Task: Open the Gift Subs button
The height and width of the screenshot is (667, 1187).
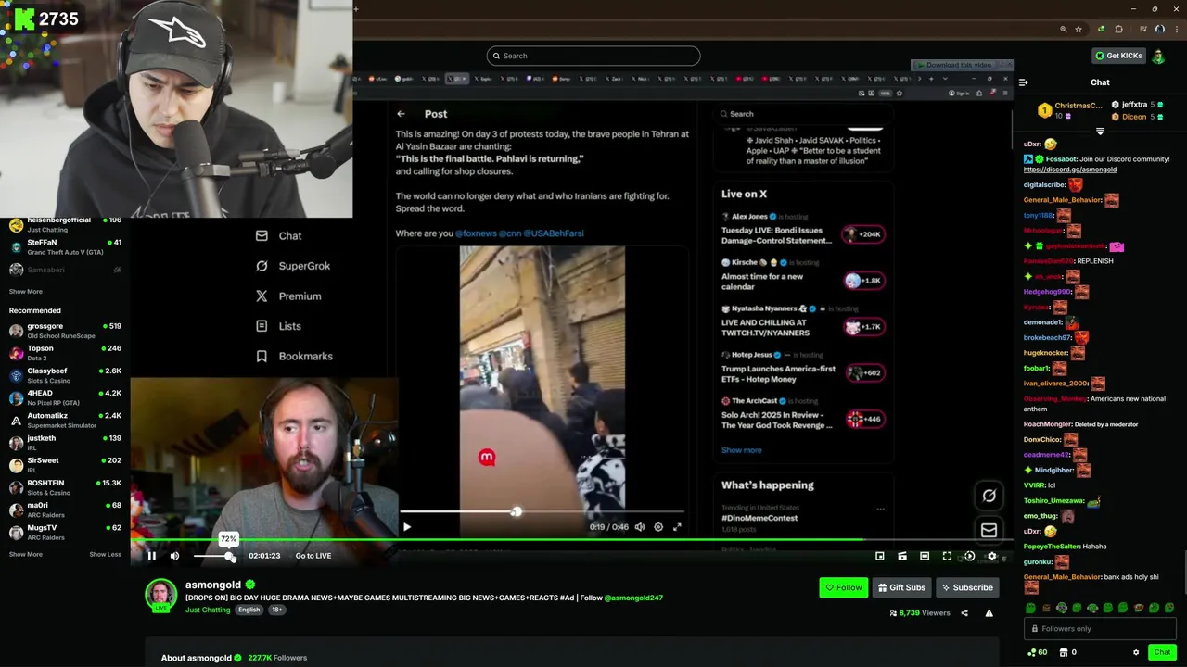Action: [901, 587]
